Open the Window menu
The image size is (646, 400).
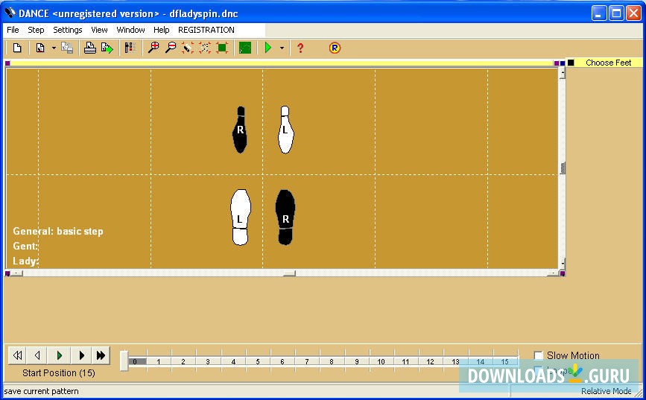coord(130,30)
